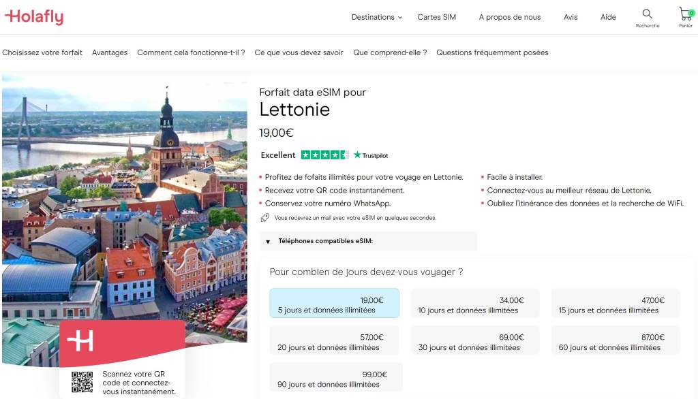This screenshot has width=698, height=399.
Task: Open A propos de nous page
Action: pos(510,17)
